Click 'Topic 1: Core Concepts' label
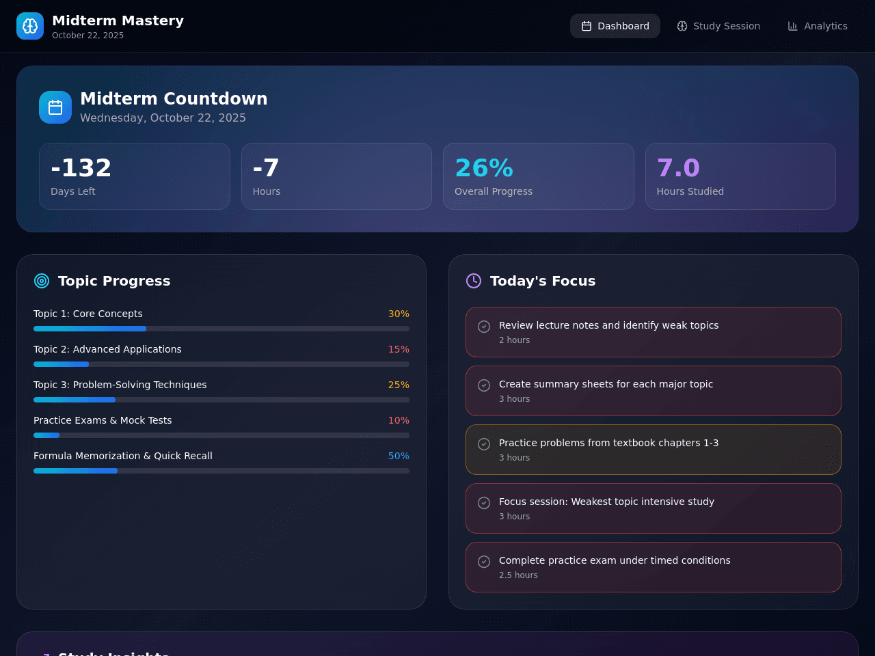Viewport: 875px width, 656px height. point(88,314)
